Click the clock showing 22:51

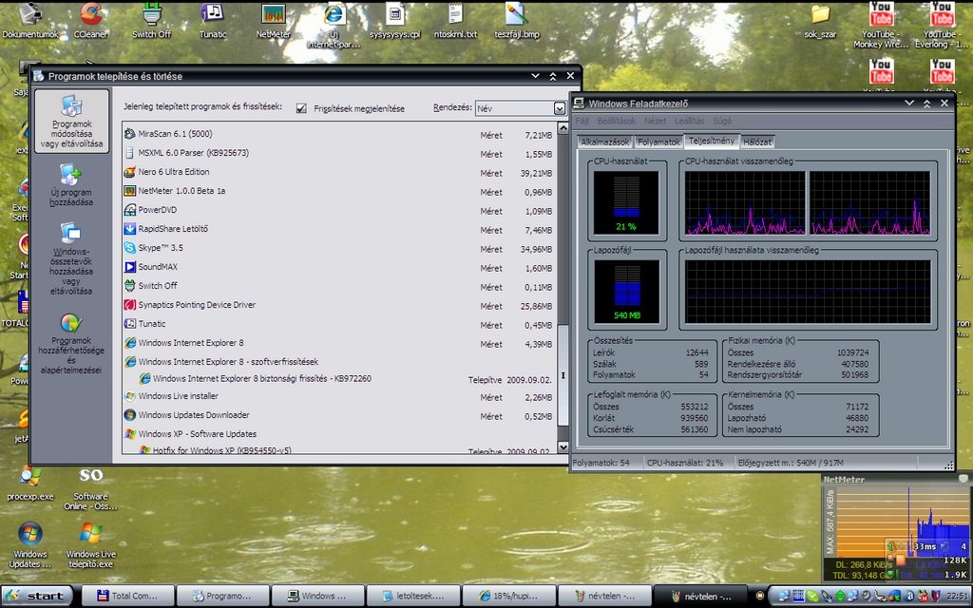[x=957, y=597]
